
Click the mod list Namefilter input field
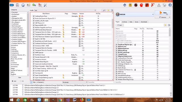pos(101,82)
